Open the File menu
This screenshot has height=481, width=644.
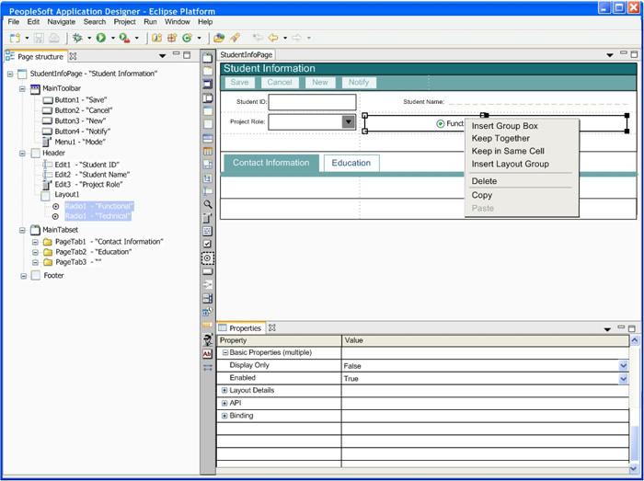click(x=14, y=22)
